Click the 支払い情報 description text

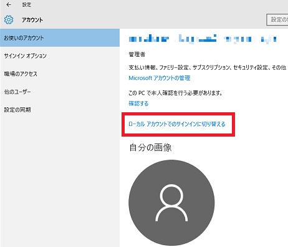[208, 67]
